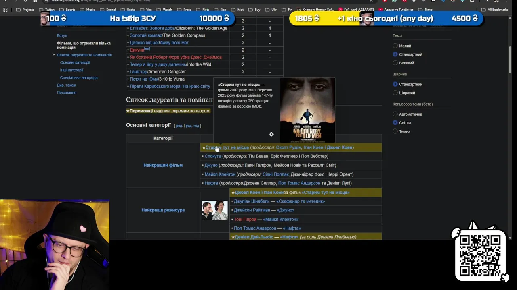Open the Vox bookmark folder
The width and height of the screenshot is (517, 290).
point(146,10)
